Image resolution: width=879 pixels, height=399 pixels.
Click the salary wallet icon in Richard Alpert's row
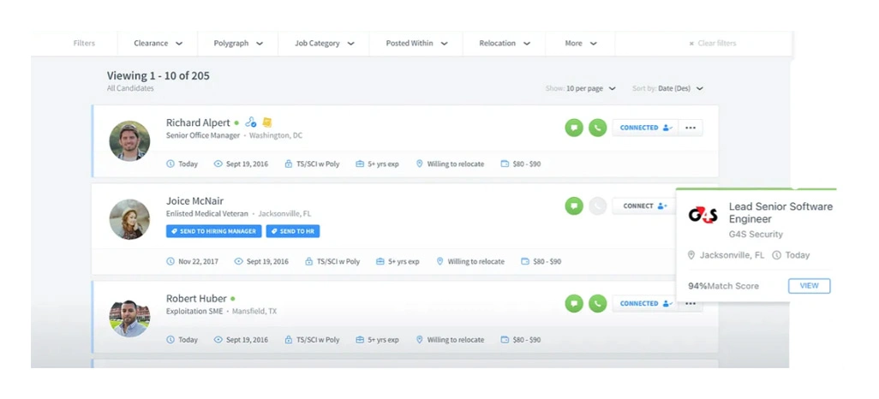pyautogui.click(x=505, y=164)
